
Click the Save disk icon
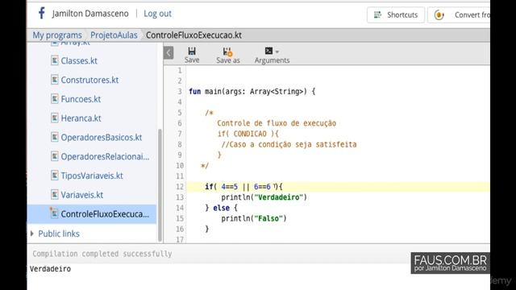click(x=192, y=51)
